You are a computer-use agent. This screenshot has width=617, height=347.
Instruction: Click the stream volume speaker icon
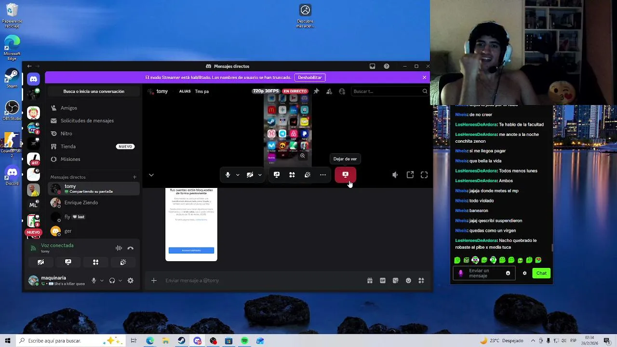pos(395,175)
